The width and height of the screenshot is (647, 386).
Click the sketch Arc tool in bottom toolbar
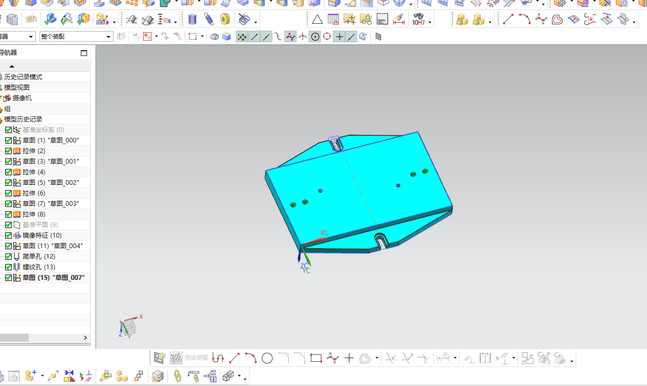pos(251,358)
